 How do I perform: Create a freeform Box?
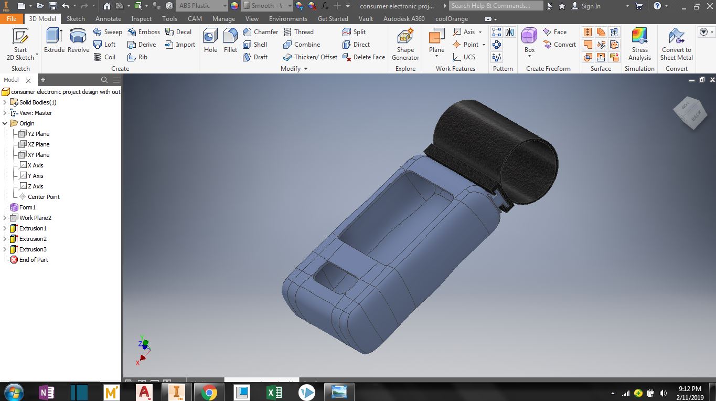click(x=529, y=41)
